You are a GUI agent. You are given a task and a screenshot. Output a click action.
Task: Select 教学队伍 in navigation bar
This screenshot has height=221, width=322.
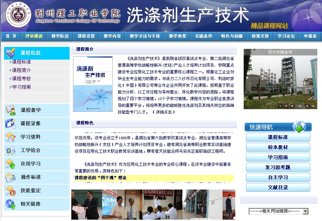coord(60,36)
